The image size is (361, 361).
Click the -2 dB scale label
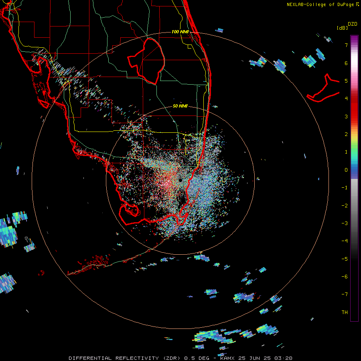345,205
